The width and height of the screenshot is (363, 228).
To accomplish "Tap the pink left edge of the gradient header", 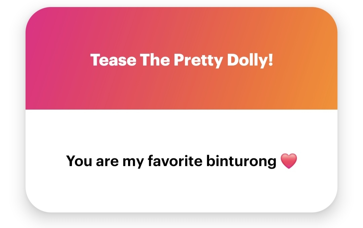I will pyautogui.click(x=34, y=61).
